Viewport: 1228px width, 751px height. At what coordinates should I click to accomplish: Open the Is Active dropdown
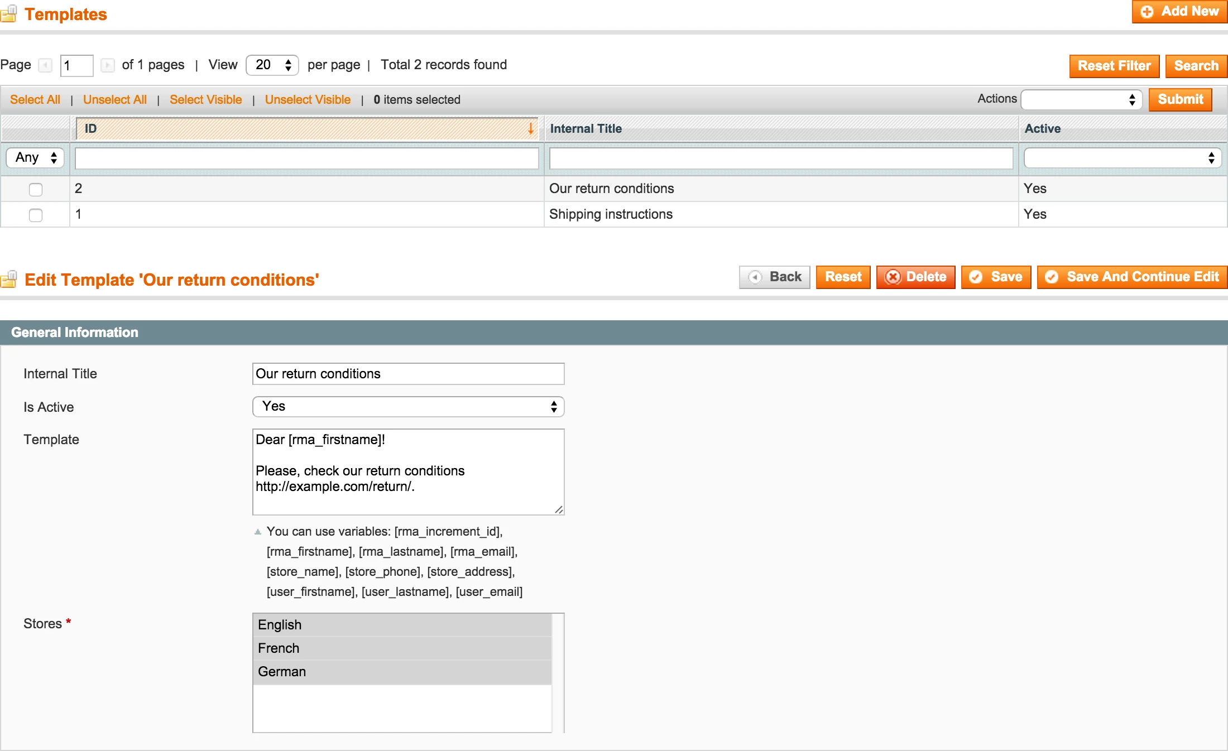point(408,407)
